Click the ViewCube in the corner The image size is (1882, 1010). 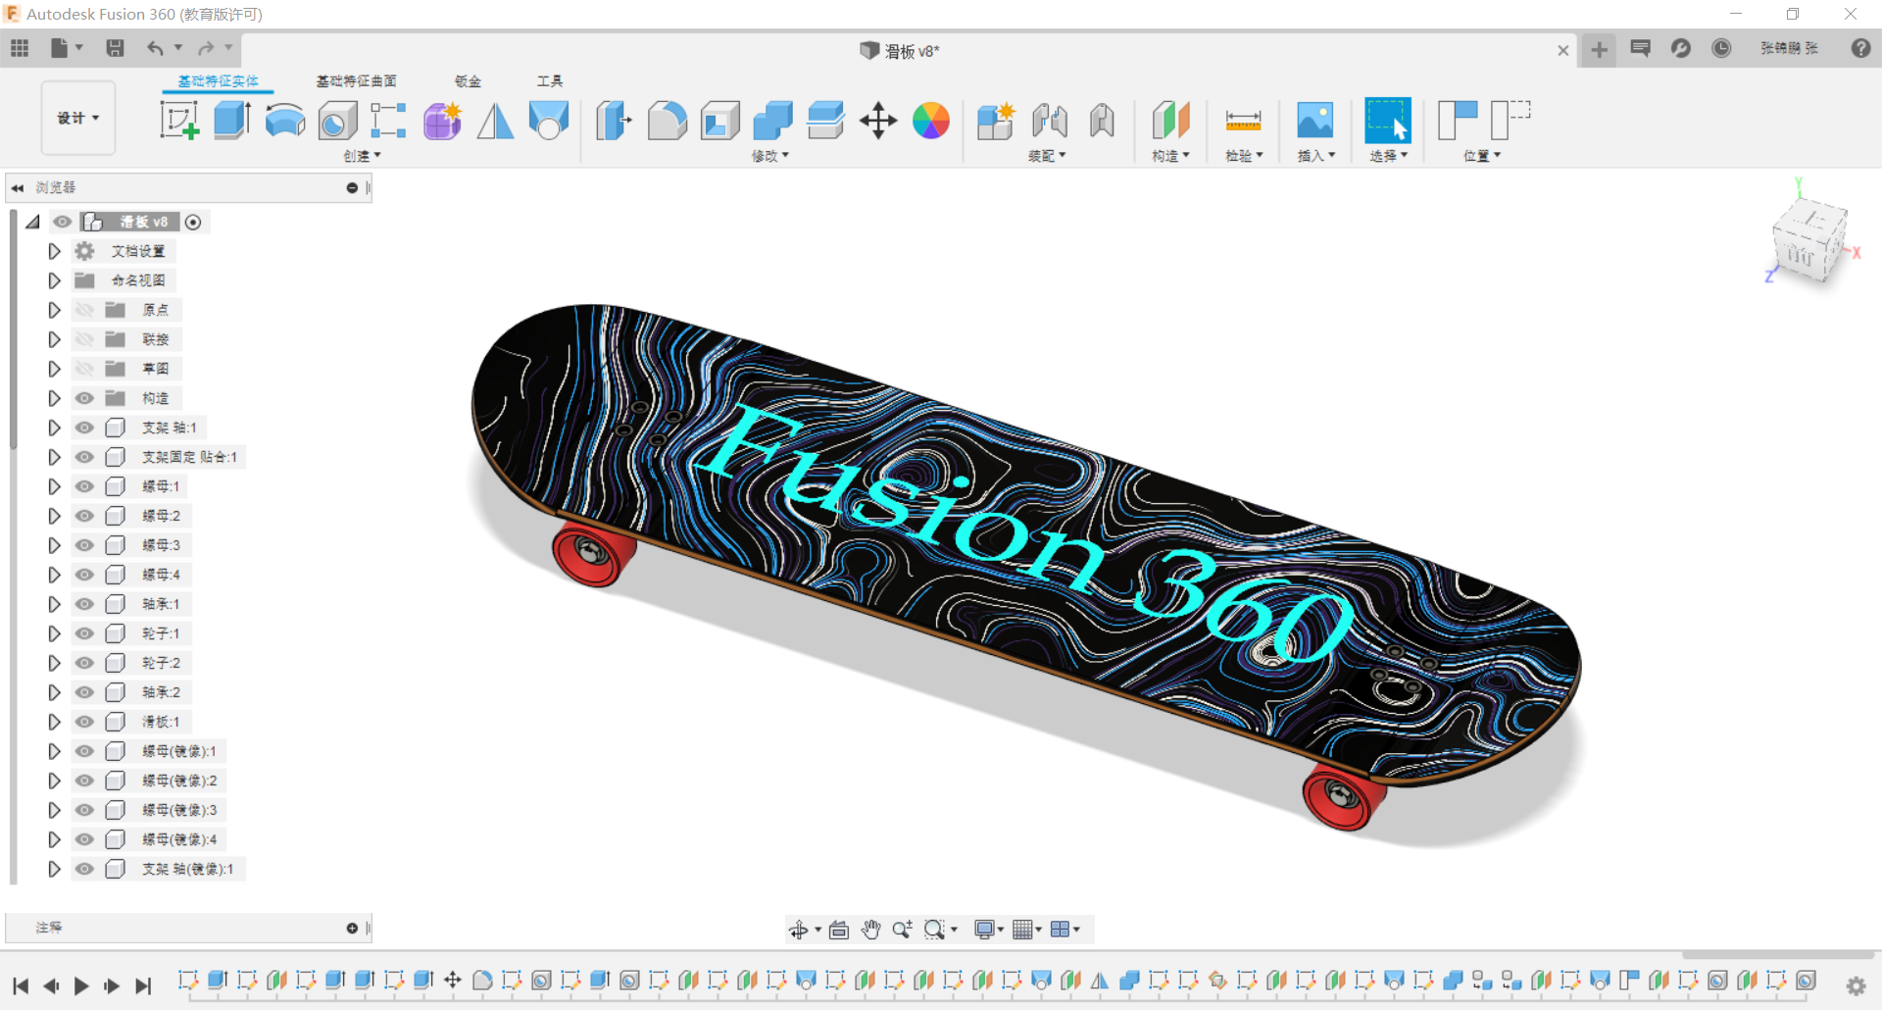1808,239
